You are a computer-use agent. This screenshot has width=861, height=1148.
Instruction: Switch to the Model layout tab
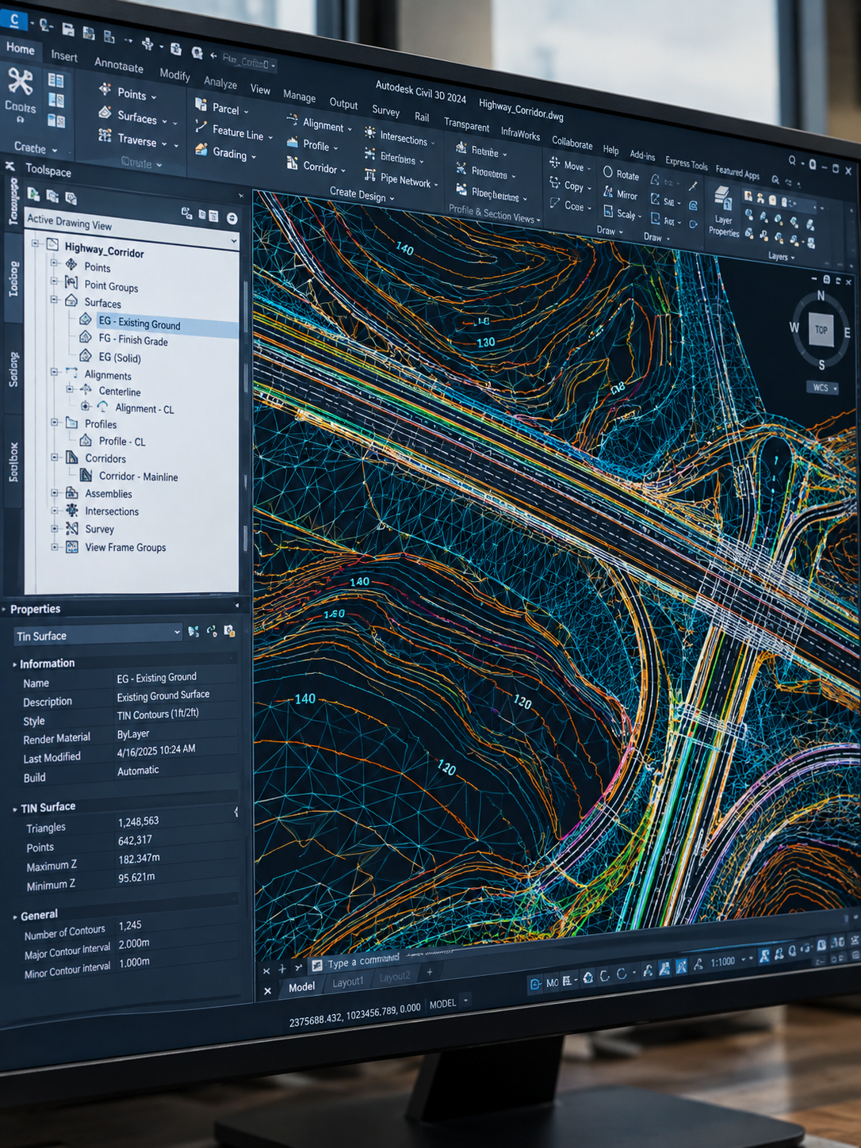coord(301,987)
